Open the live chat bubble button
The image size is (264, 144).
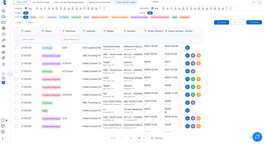point(257,137)
